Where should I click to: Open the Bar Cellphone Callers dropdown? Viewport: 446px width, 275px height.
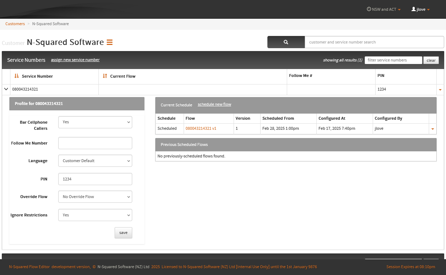pyautogui.click(x=95, y=122)
